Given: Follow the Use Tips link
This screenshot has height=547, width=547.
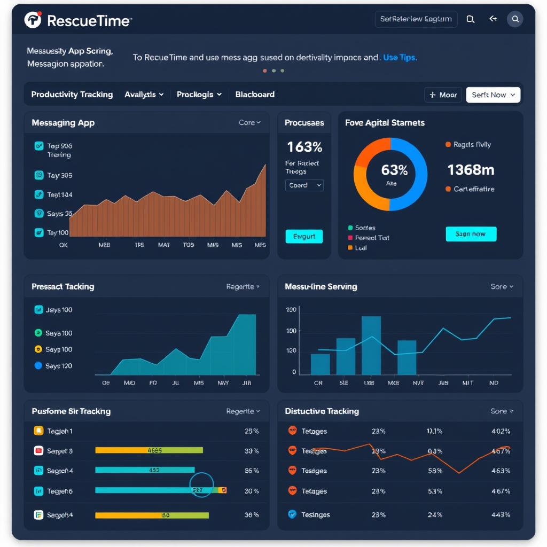Looking at the screenshot, I should pos(400,58).
